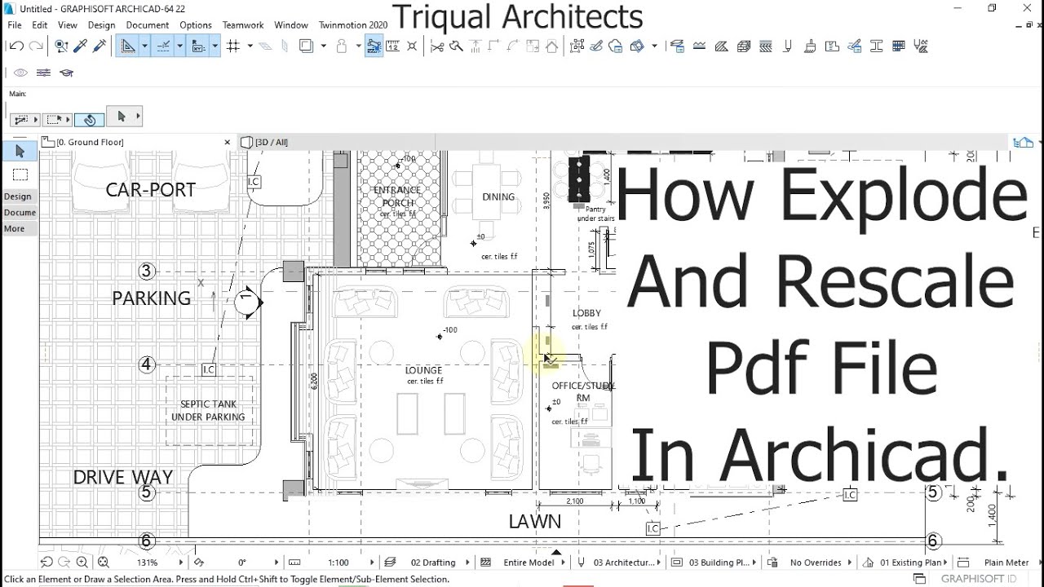Viewport: 1044px width, 587px height.
Task: Open the Trace Reference dropdown arrow
Action: [x=323, y=46]
